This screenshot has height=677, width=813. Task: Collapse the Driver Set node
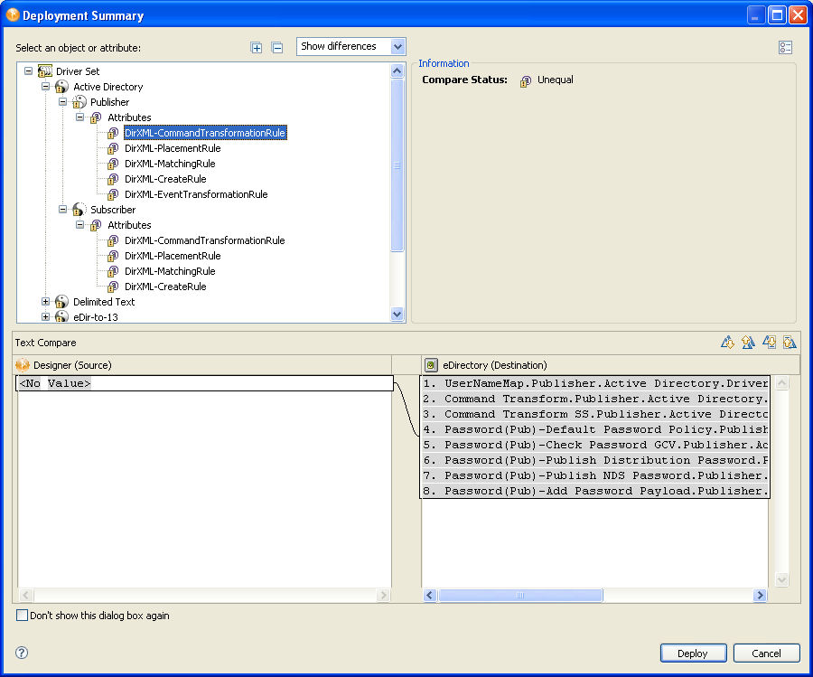click(29, 71)
